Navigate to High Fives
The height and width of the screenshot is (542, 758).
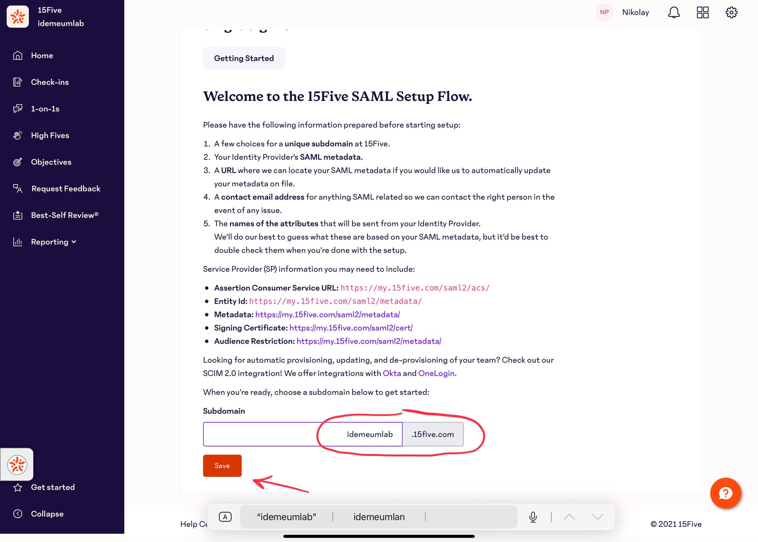(x=50, y=135)
